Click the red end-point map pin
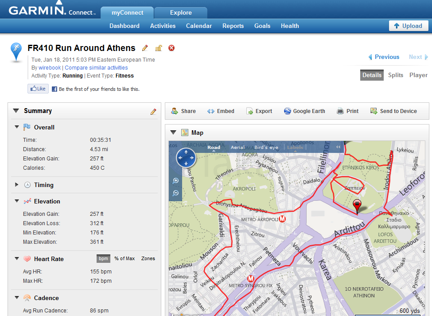The width and height of the screenshot is (432, 316). [357, 207]
